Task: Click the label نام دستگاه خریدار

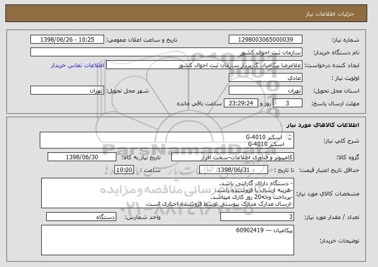Action: tap(336, 52)
